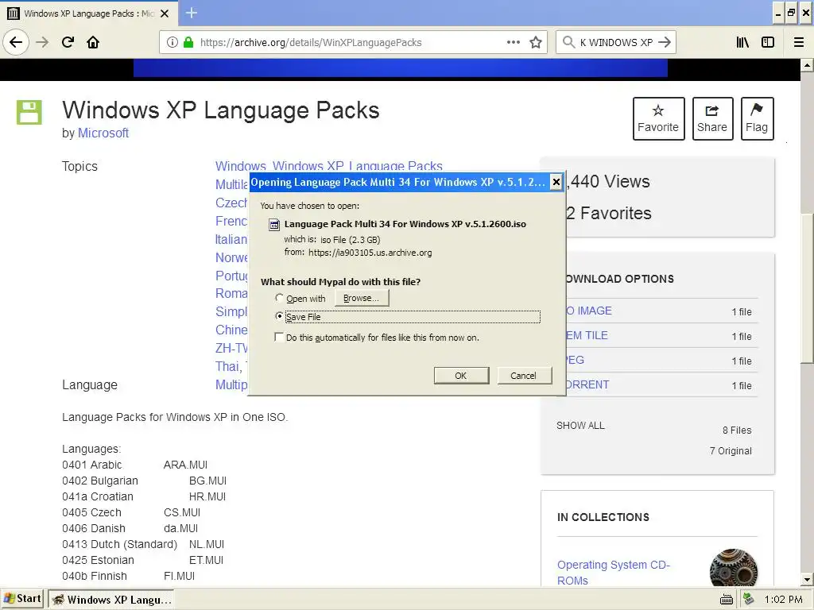Open ISO IMAGE download option
The width and height of the screenshot is (814, 610).
(589, 311)
